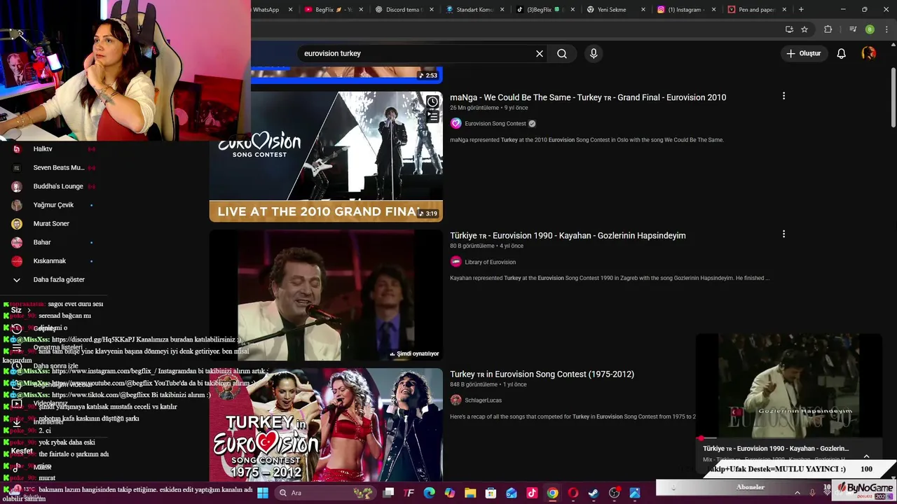Start voice search with microphone icon
The image size is (897, 504).
[594, 53]
